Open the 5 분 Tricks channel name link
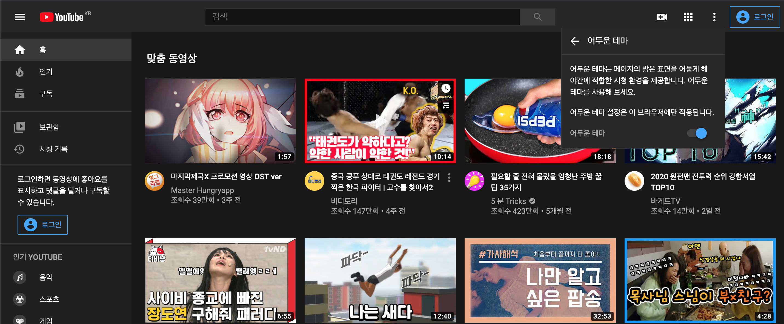Screen dimensions: 784x324 pos(508,201)
